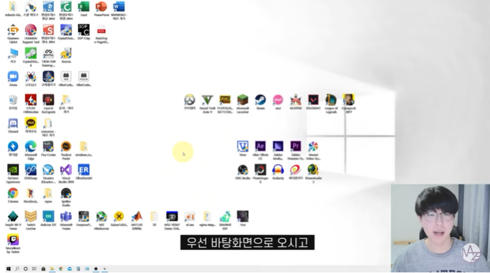This screenshot has height=273, width=490.
Task: Open Soundtrack by Twitch icon
Action: (13, 244)
